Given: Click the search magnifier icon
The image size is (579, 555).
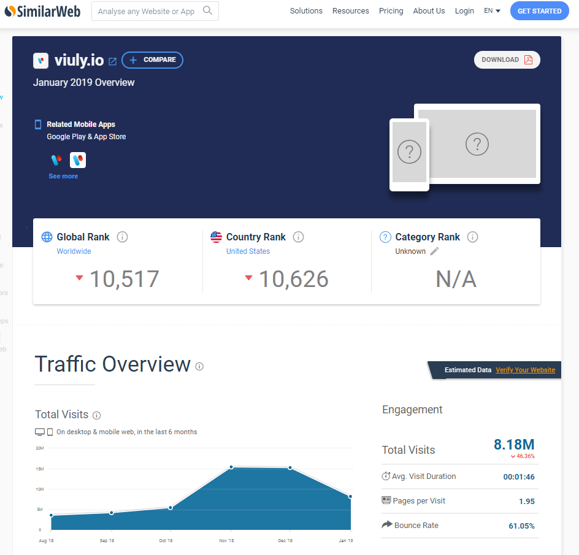Looking at the screenshot, I should [207, 10].
